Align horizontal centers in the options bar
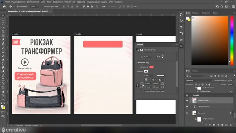This screenshot has width=236, height=133. pyautogui.click(x=68, y=7)
